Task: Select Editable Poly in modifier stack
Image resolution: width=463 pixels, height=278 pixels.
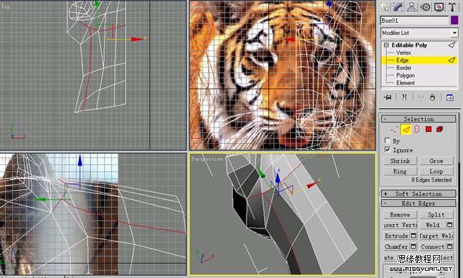Action: click(409, 45)
